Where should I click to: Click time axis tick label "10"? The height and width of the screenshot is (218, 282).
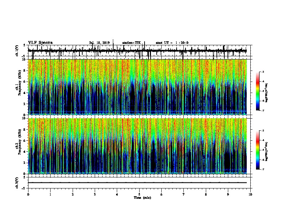[x=250, y=194]
